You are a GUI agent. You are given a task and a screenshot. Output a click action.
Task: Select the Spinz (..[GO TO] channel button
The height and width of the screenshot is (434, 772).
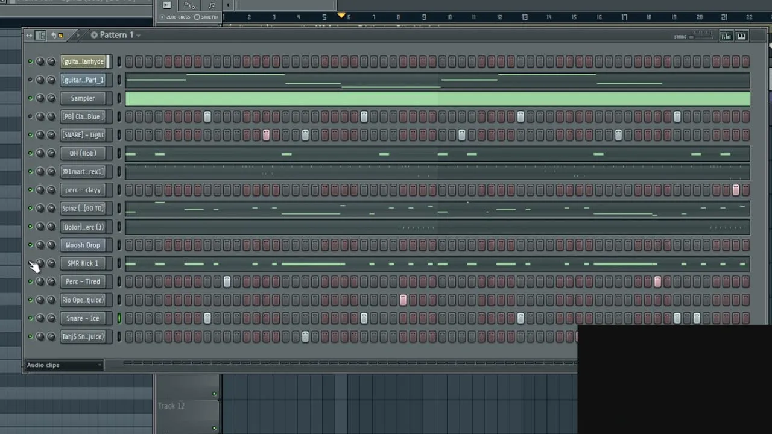coord(83,209)
